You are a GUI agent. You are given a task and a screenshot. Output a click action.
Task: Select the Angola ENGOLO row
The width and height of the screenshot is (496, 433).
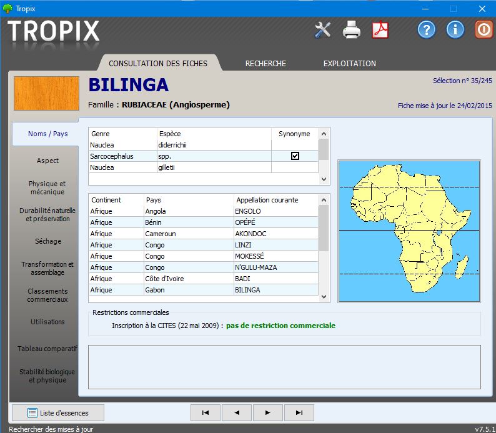(204, 211)
